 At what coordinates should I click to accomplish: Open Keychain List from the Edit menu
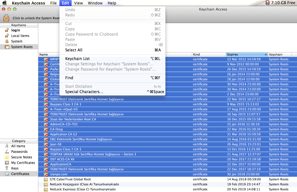(112, 59)
